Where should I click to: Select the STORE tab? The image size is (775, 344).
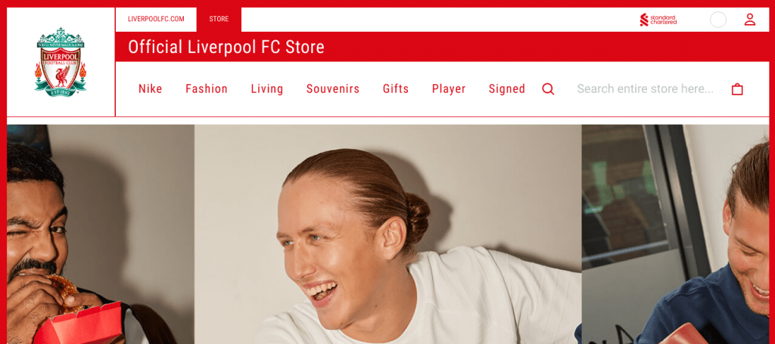tap(219, 19)
